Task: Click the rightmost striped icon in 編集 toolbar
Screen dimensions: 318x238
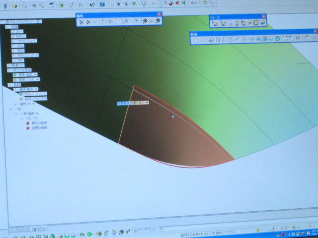Action: [x=158, y=21]
